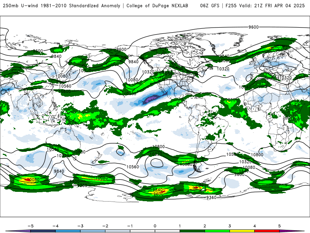Click the '0' tick label on colorbar
The image size is (310, 233).
pos(155,226)
